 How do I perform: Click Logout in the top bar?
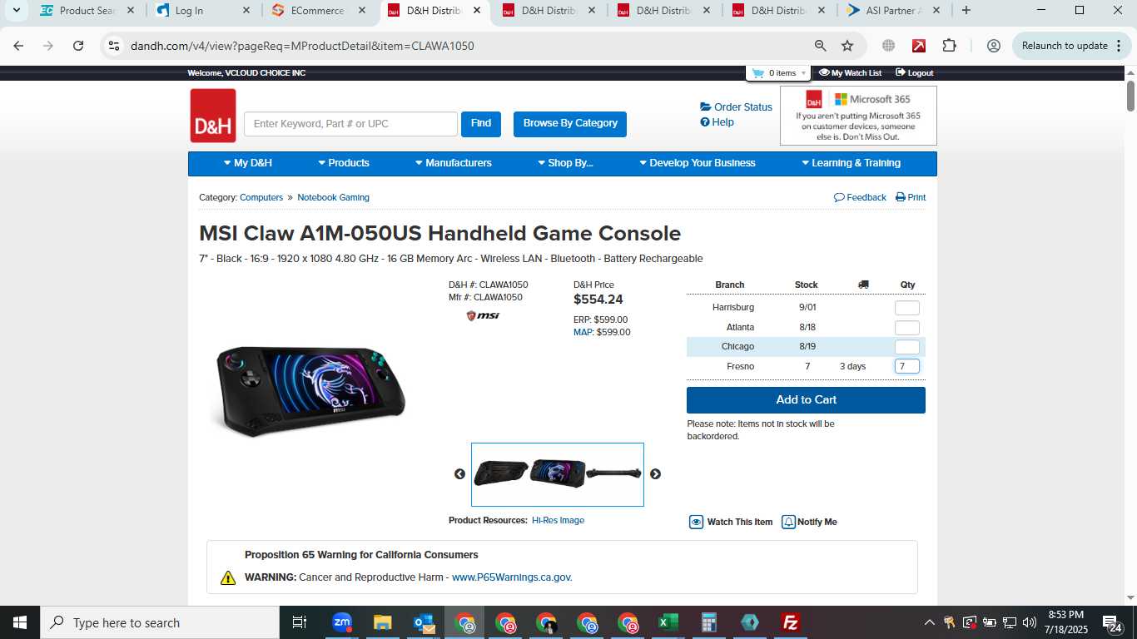click(x=914, y=73)
